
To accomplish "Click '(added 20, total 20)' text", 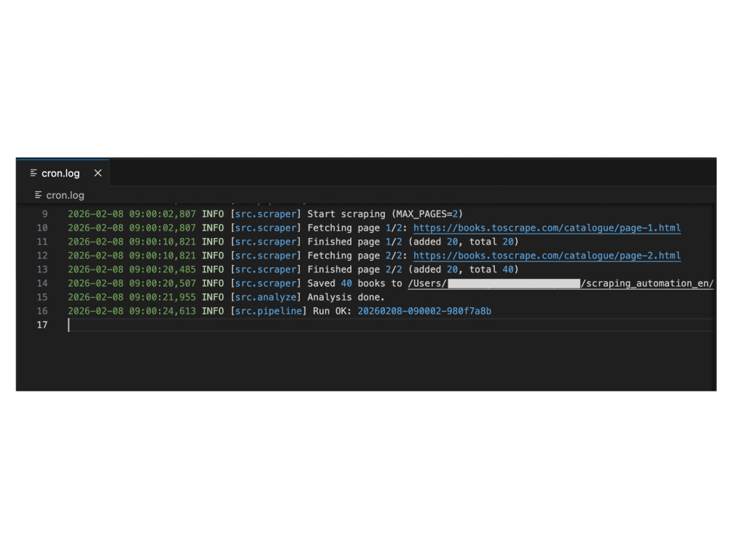I will (463, 242).
